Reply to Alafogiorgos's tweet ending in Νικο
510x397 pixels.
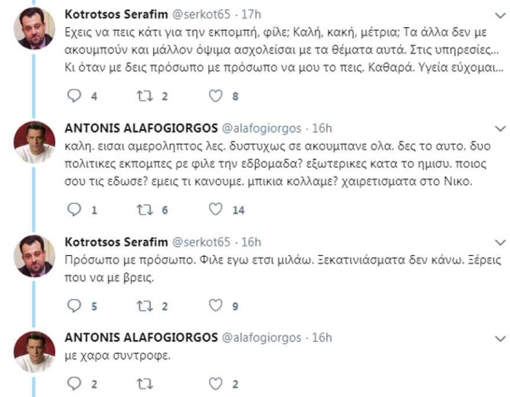[75, 210]
